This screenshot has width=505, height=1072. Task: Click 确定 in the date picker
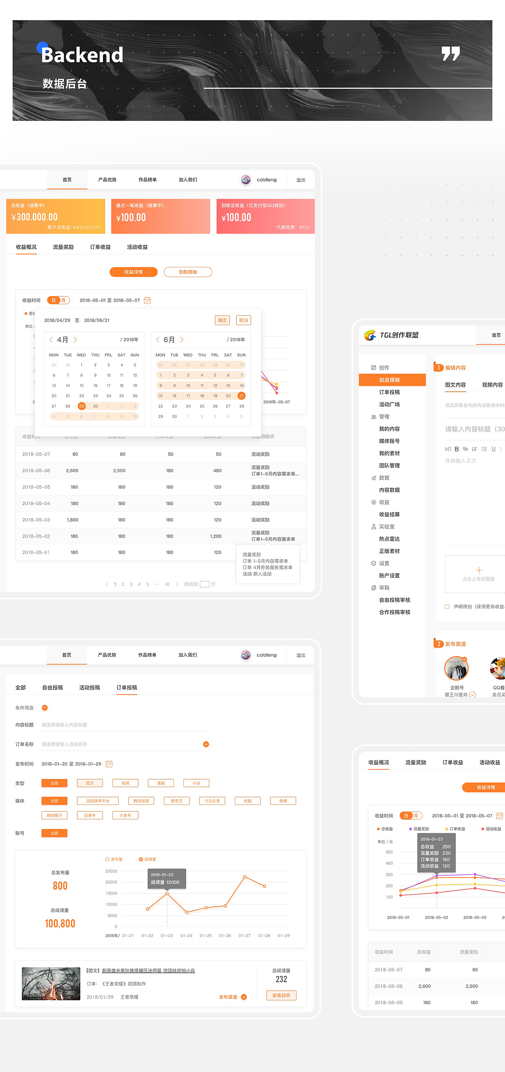coord(222,320)
